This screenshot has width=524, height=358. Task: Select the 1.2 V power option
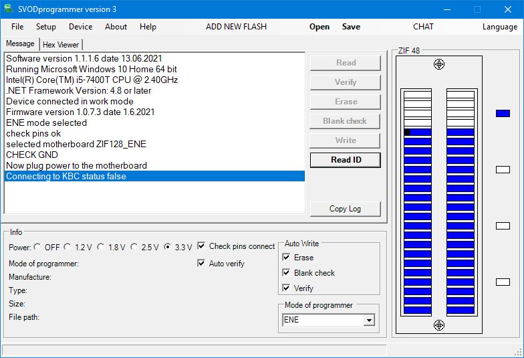point(67,247)
